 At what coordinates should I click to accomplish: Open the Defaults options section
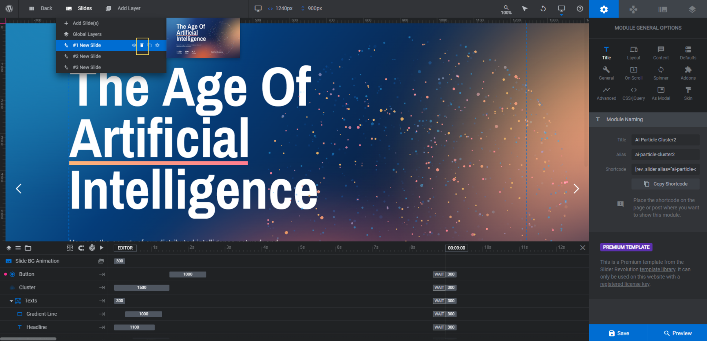pyautogui.click(x=688, y=53)
